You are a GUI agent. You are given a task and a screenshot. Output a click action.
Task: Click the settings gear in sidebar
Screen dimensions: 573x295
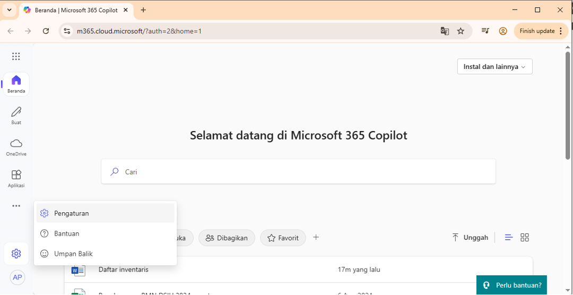click(16, 254)
